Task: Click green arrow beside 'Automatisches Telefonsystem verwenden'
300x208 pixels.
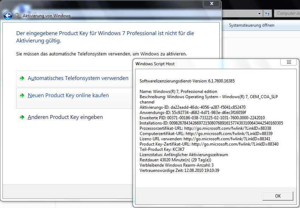Action: [x=22, y=78]
